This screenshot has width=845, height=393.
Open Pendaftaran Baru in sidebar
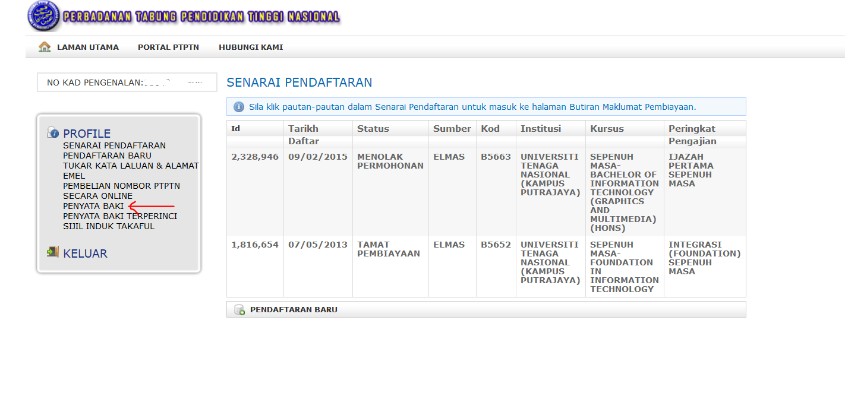click(x=107, y=156)
